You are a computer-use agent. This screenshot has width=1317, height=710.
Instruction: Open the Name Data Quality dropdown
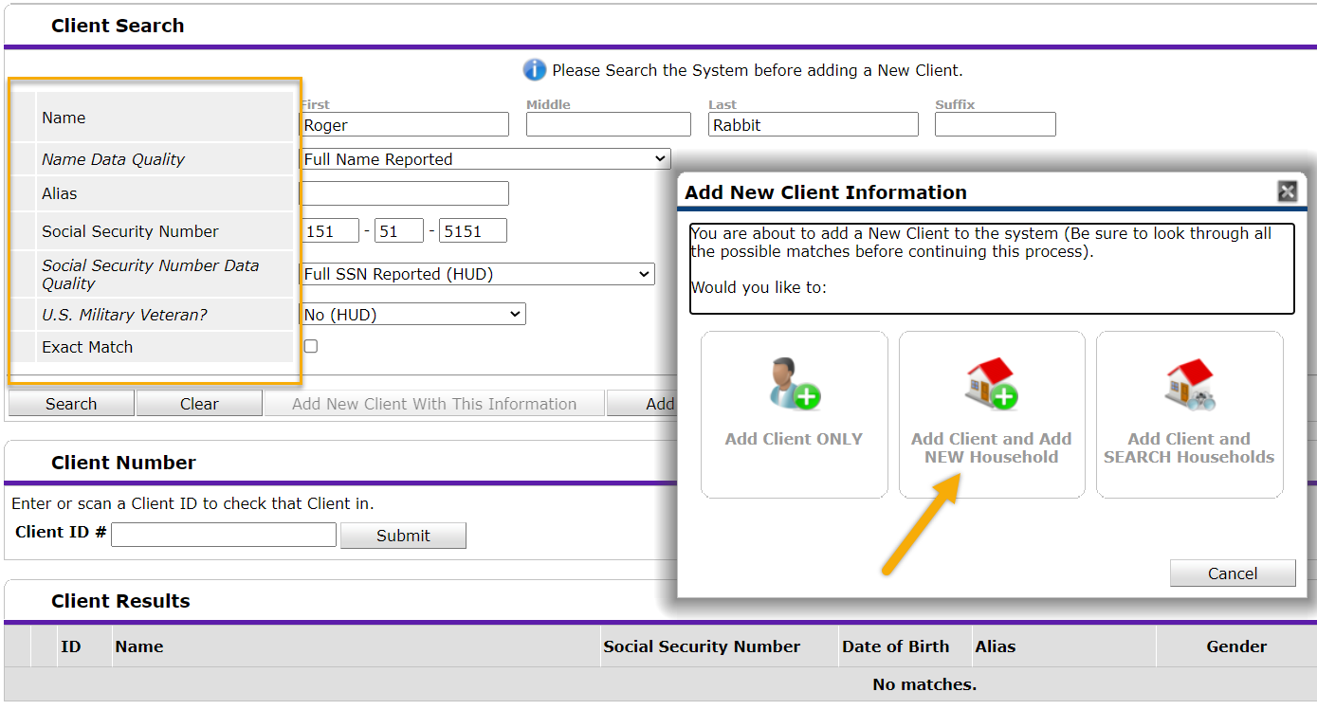tap(485, 159)
